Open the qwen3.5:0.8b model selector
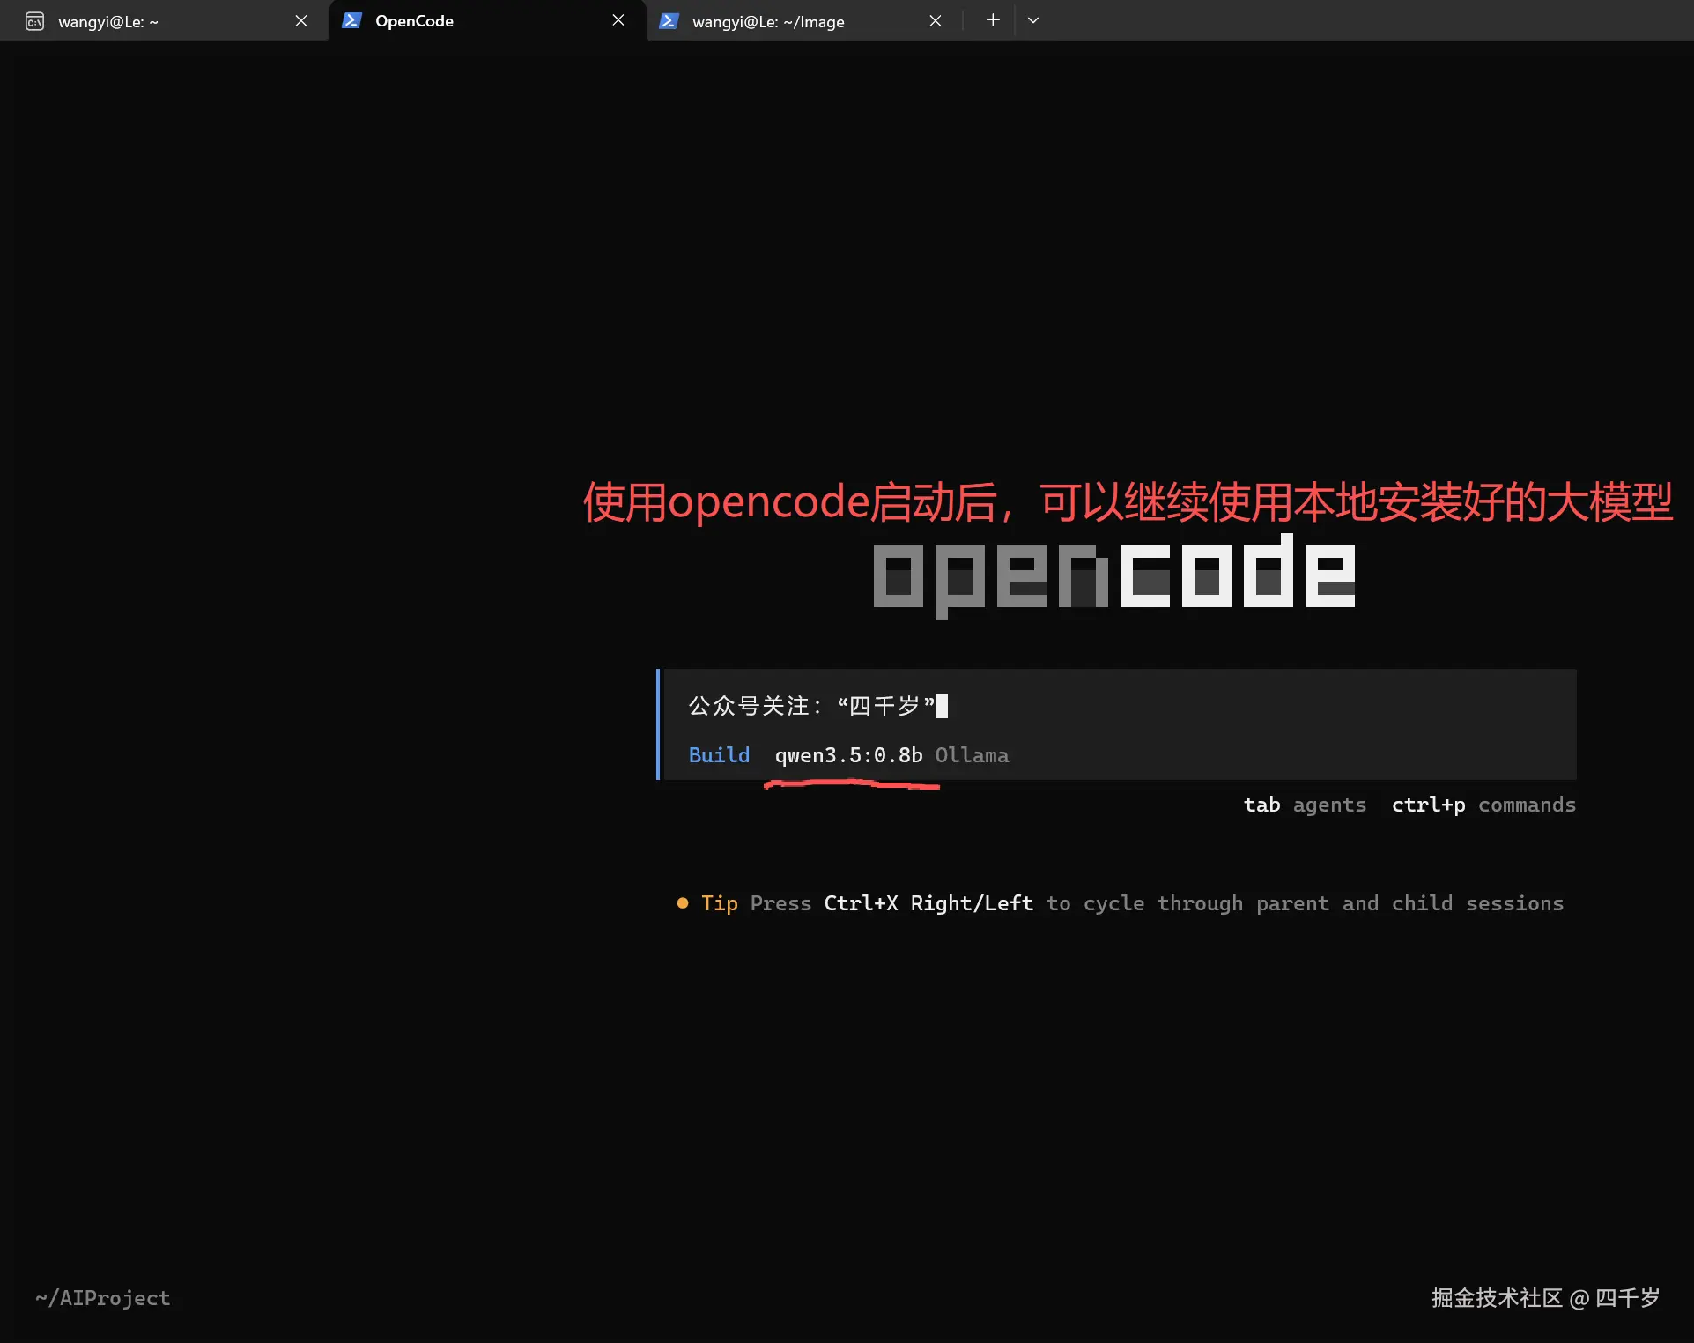The image size is (1694, 1343). [848, 755]
